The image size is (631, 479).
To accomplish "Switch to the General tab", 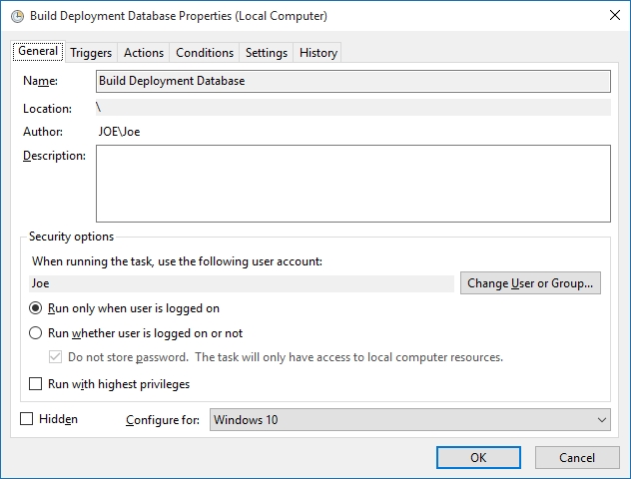I will [x=38, y=52].
